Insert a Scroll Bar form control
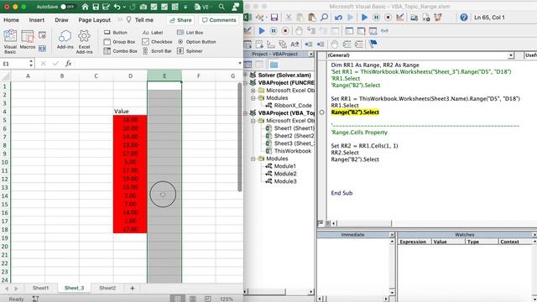This screenshot has width=537, height=302. point(157,51)
